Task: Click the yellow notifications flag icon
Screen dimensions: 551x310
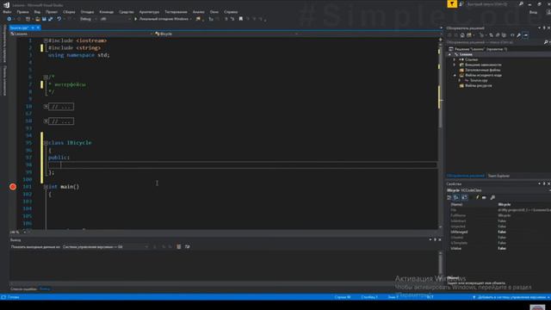Action: (x=452, y=3)
